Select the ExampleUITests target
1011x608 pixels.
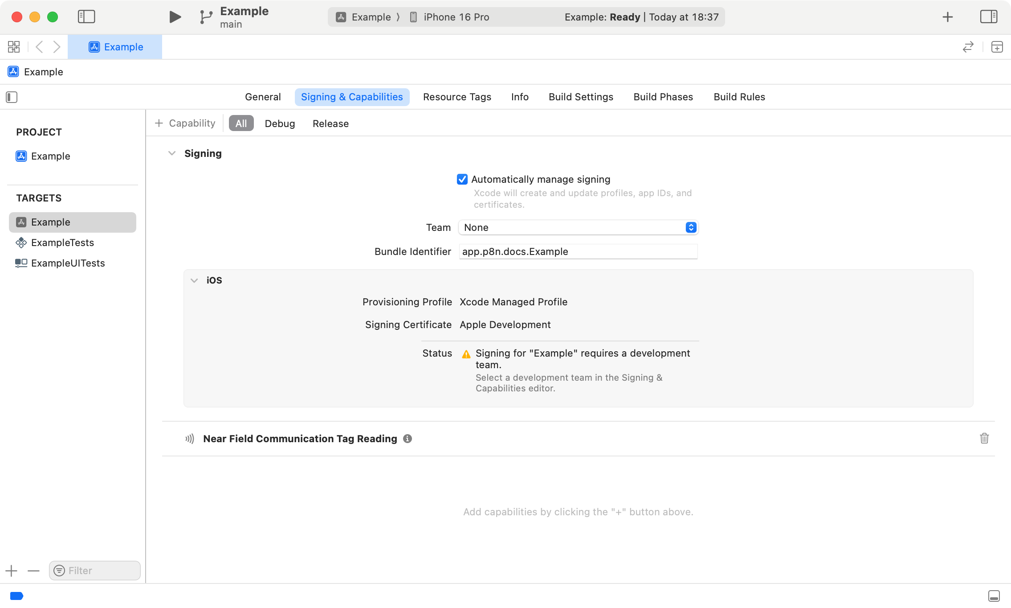pyautogui.click(x=68, y=263)
